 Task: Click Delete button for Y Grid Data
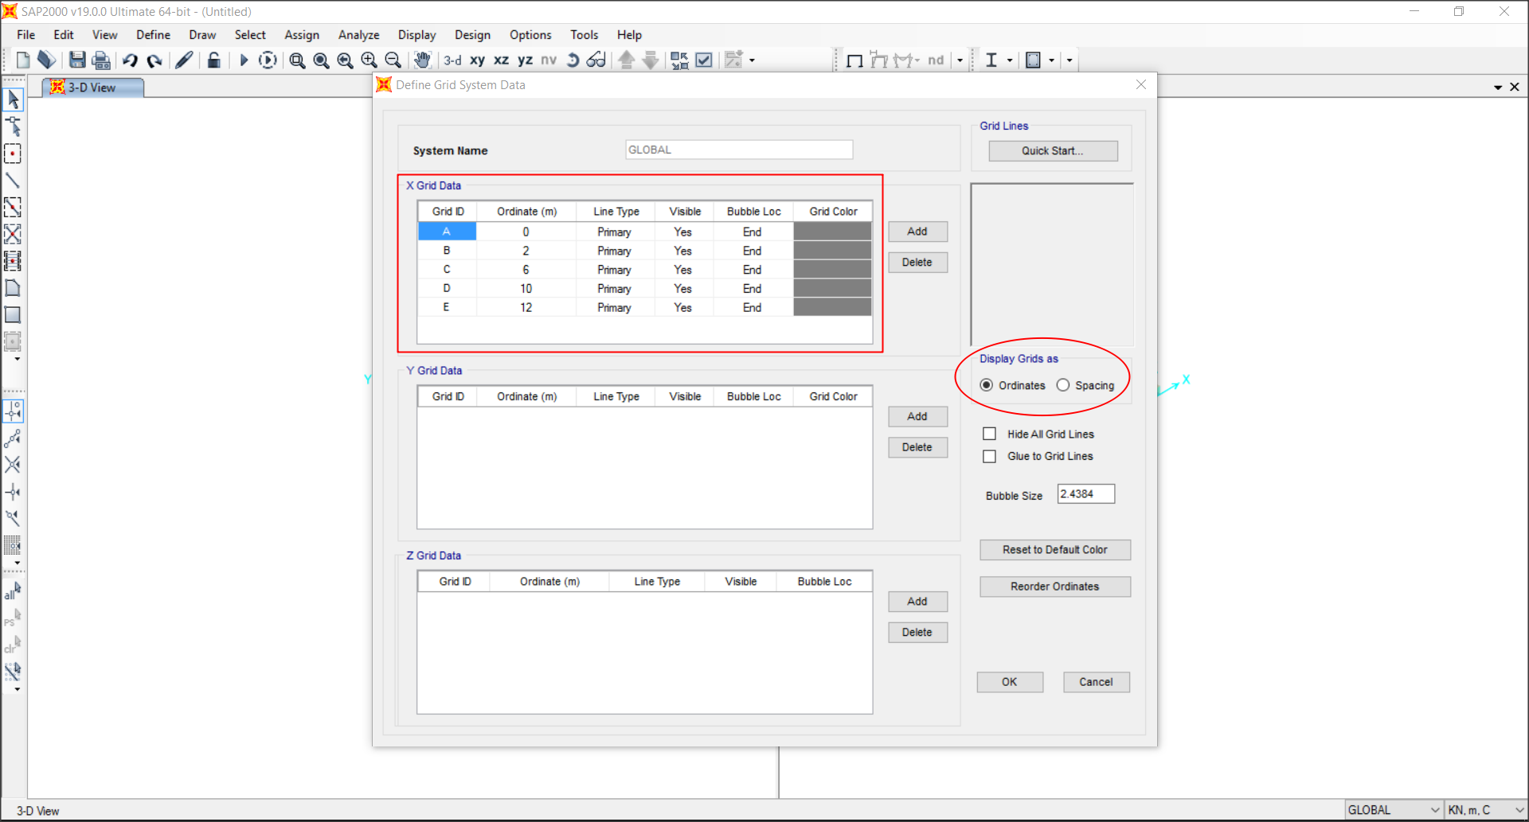pyautogui.click(x=917, y=447)
